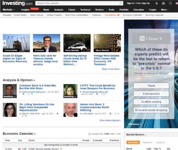Screen dimensions: 178x150
Task: Open the Charts menu
Action: tap(72, 10)
